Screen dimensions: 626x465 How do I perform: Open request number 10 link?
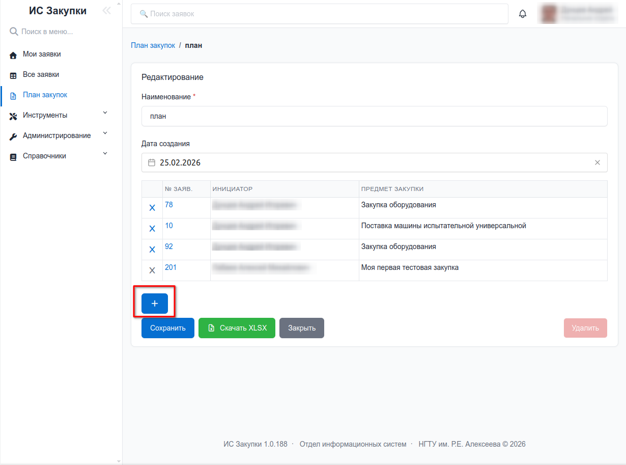point(169,226)
